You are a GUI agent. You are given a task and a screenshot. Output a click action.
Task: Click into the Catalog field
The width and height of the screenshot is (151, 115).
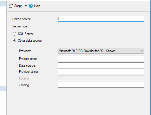coord(101,85)
